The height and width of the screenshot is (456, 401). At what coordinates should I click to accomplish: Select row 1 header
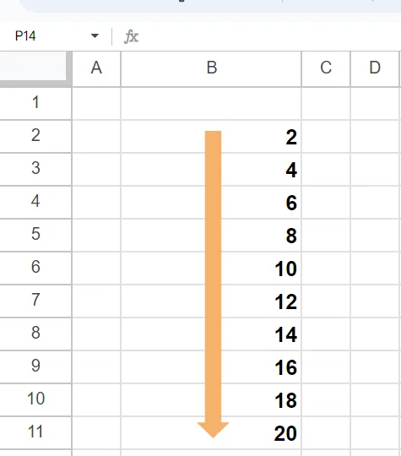pos(35,104)
